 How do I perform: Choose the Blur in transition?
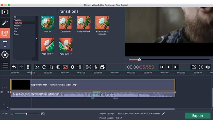click(48, 22)
